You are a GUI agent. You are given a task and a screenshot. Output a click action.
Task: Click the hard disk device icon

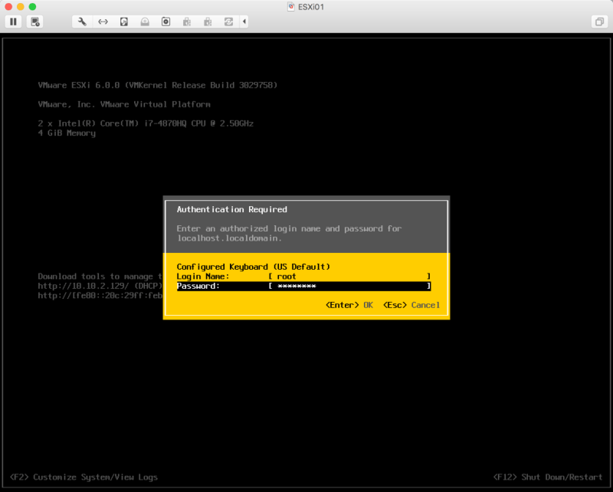click(x=124, y=21)
